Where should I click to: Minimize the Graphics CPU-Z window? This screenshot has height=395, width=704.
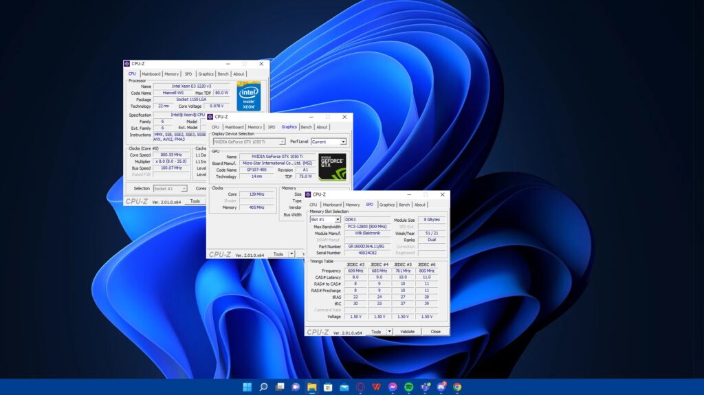(311, 117)
